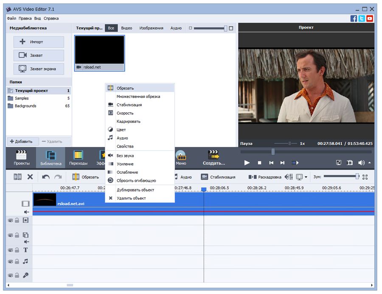This screenshot has width=382, height=294.
Task: Toggle visibility eye of the text track
Action: point(10,250)
